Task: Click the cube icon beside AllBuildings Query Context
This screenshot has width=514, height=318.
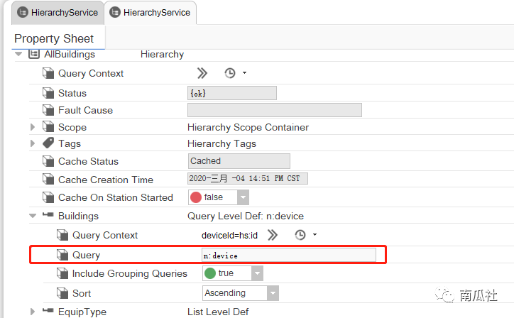Action: (48, 73)
